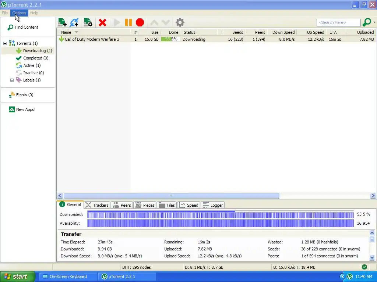Click the Availability bar
Image resolution: width=377 pixels, height=282 pixels.
point(221,223)
